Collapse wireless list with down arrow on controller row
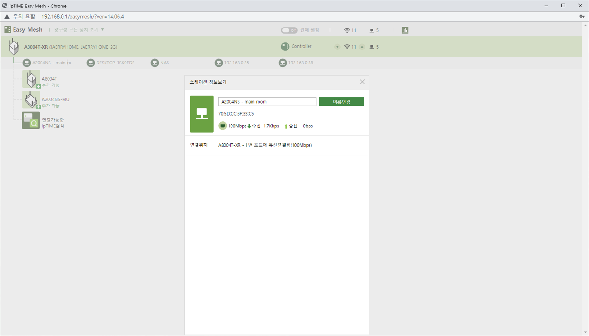The height and width of the screenshot is (336, 589). (x=337, y=47)
